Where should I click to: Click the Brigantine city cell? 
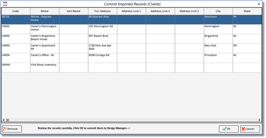pyautogui.click(x=218, y=39)
